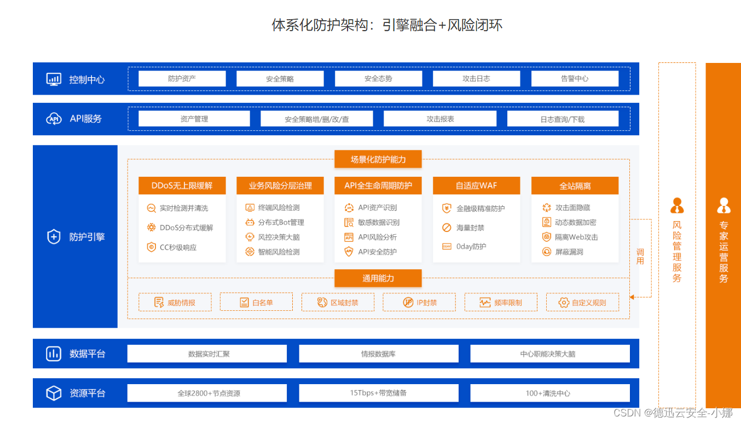Viewport: 741px width, 423px height.
Task: Click the 0day icon beside 0day防护
Action: tap(447, 246)
